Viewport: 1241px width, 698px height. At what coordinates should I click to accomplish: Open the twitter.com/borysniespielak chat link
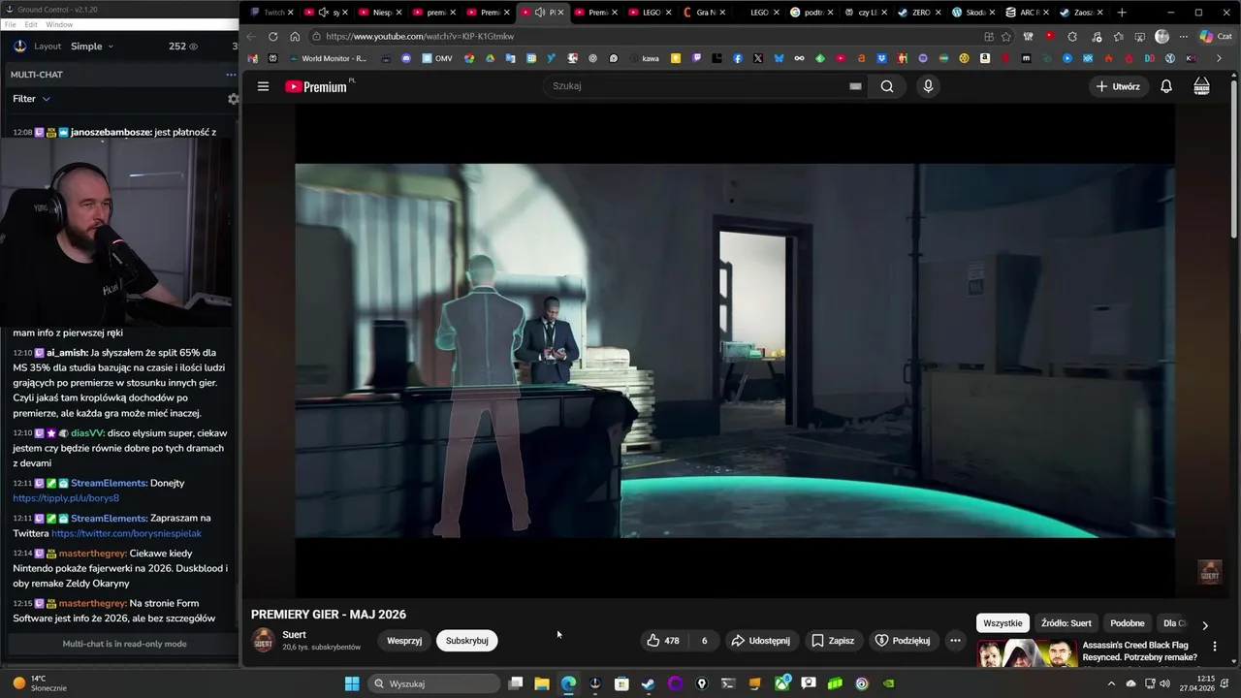point(126,533)
